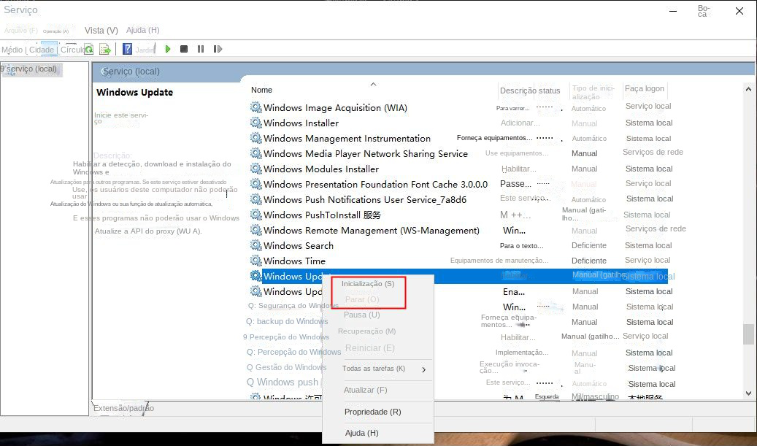Click the down arrow on the vertical scrollbar
757x446 pixels.
click(x=748, y=393)
